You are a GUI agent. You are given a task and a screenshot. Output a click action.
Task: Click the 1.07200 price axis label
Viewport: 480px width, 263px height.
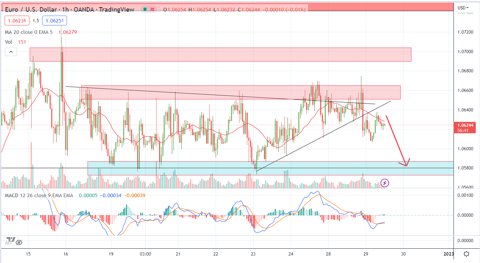pos(465,32)
